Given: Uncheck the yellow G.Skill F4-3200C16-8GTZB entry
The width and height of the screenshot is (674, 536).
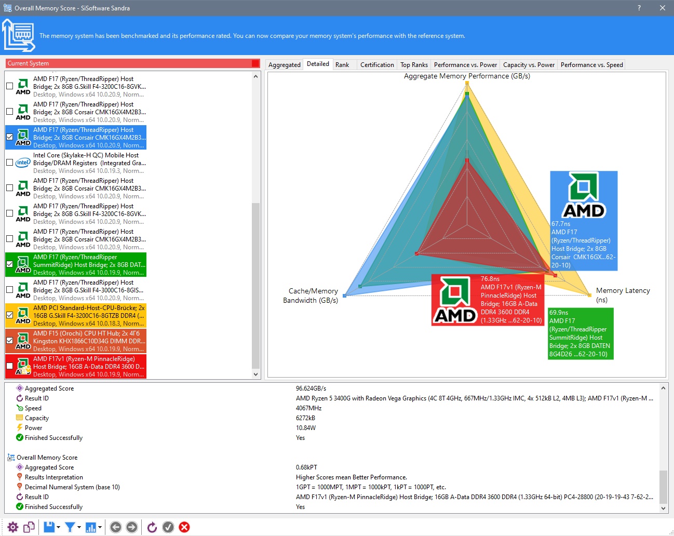Looking at the screenshot, I should (x=9, y=315).
